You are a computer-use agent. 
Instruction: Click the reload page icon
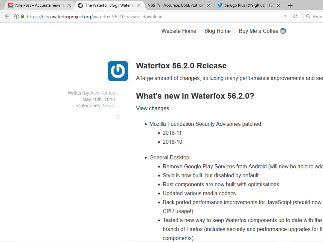pos(295,16)
